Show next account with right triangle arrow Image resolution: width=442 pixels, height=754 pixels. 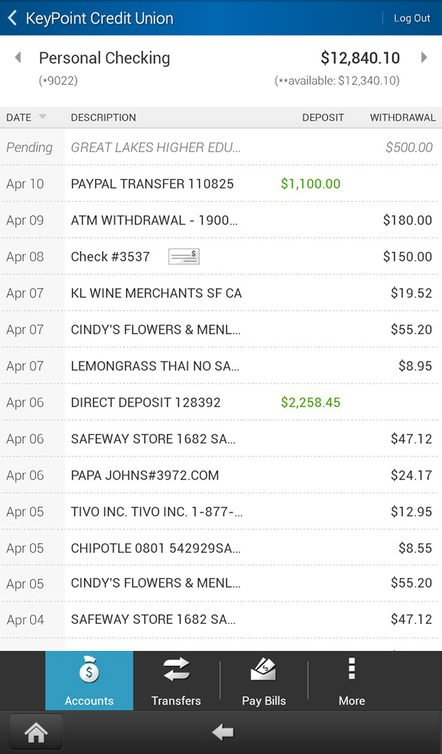point(424,57)
